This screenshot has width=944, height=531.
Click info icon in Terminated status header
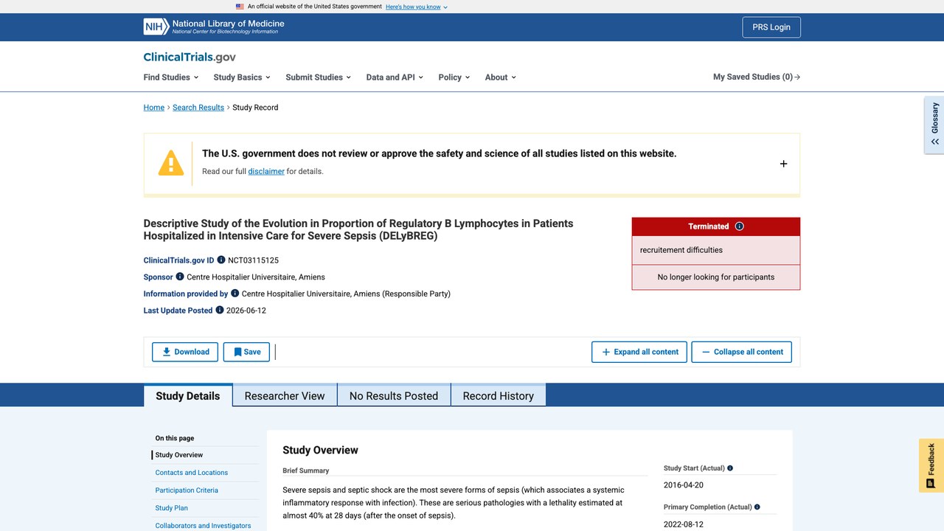point(740,226)
